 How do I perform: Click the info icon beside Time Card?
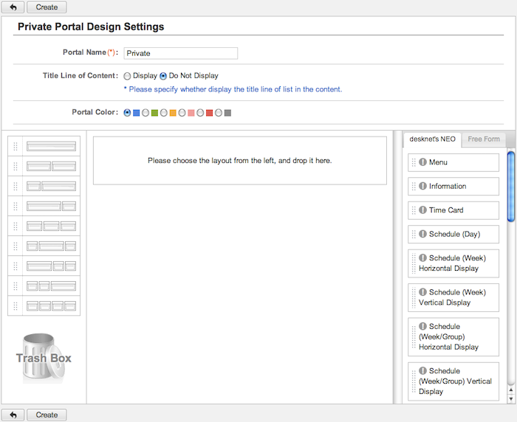pyautogui.click(x=422, y=210)
